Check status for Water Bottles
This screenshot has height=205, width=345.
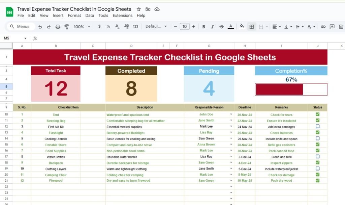(317, 156)
